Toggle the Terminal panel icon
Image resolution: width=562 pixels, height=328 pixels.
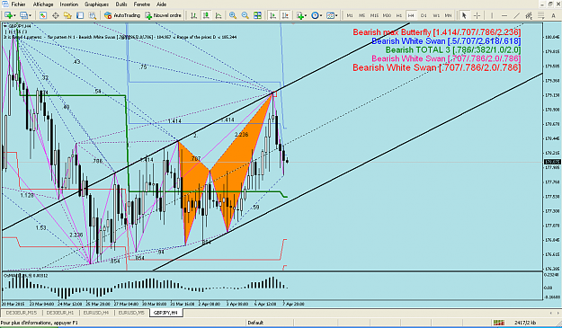point(80,15)
